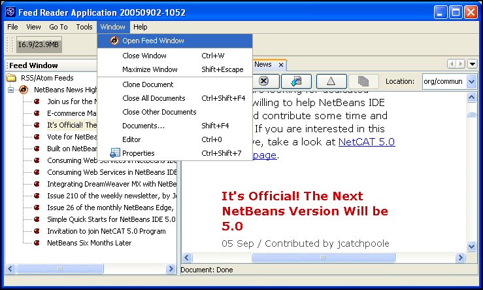Click the browser horizontal scrollbar thumb
483x290 pixels.
tap(323, 257)
